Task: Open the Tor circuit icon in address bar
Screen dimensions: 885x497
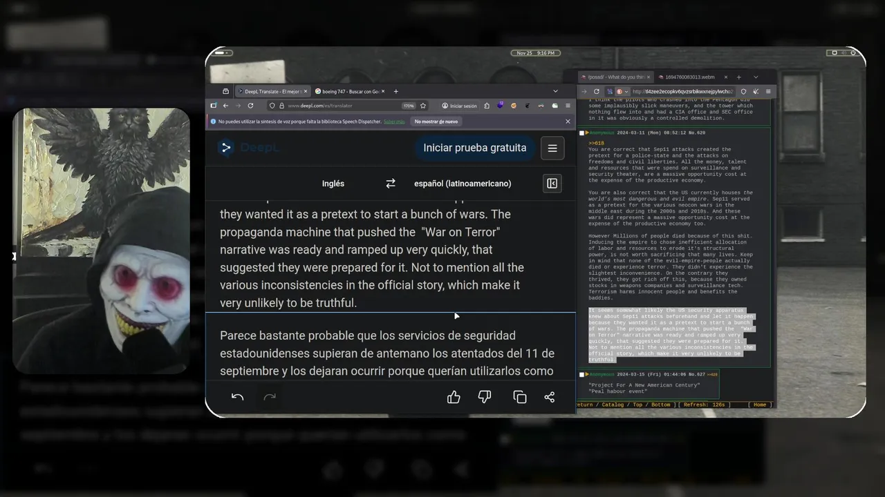Action: pos(610,91)
